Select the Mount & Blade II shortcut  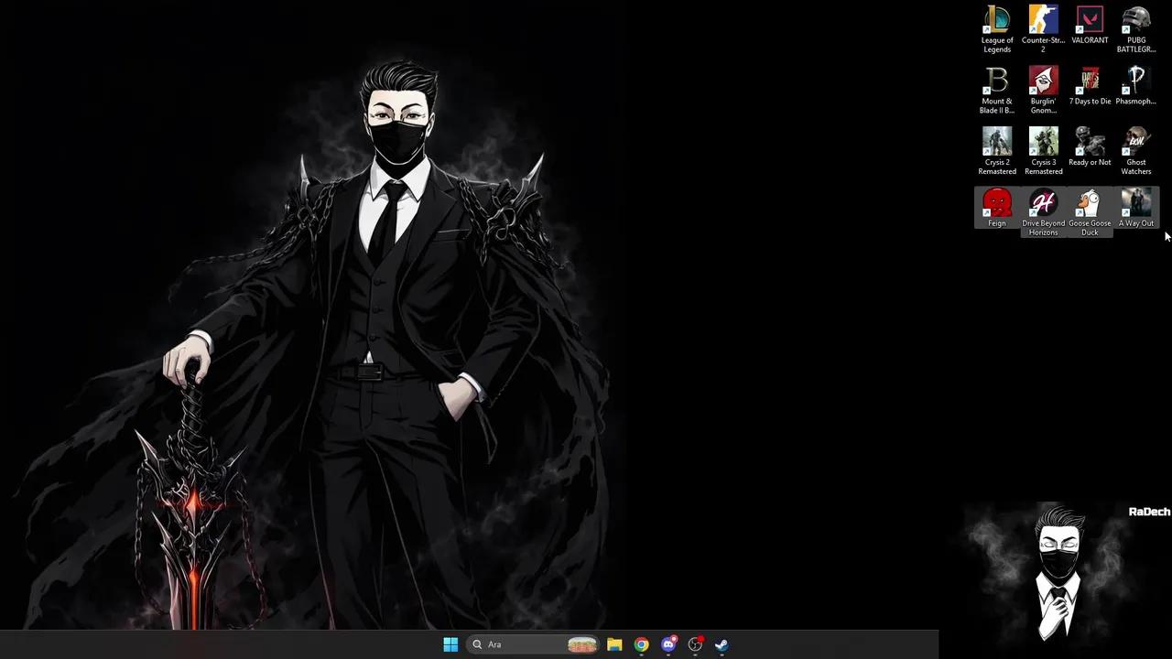click(997, 91)
